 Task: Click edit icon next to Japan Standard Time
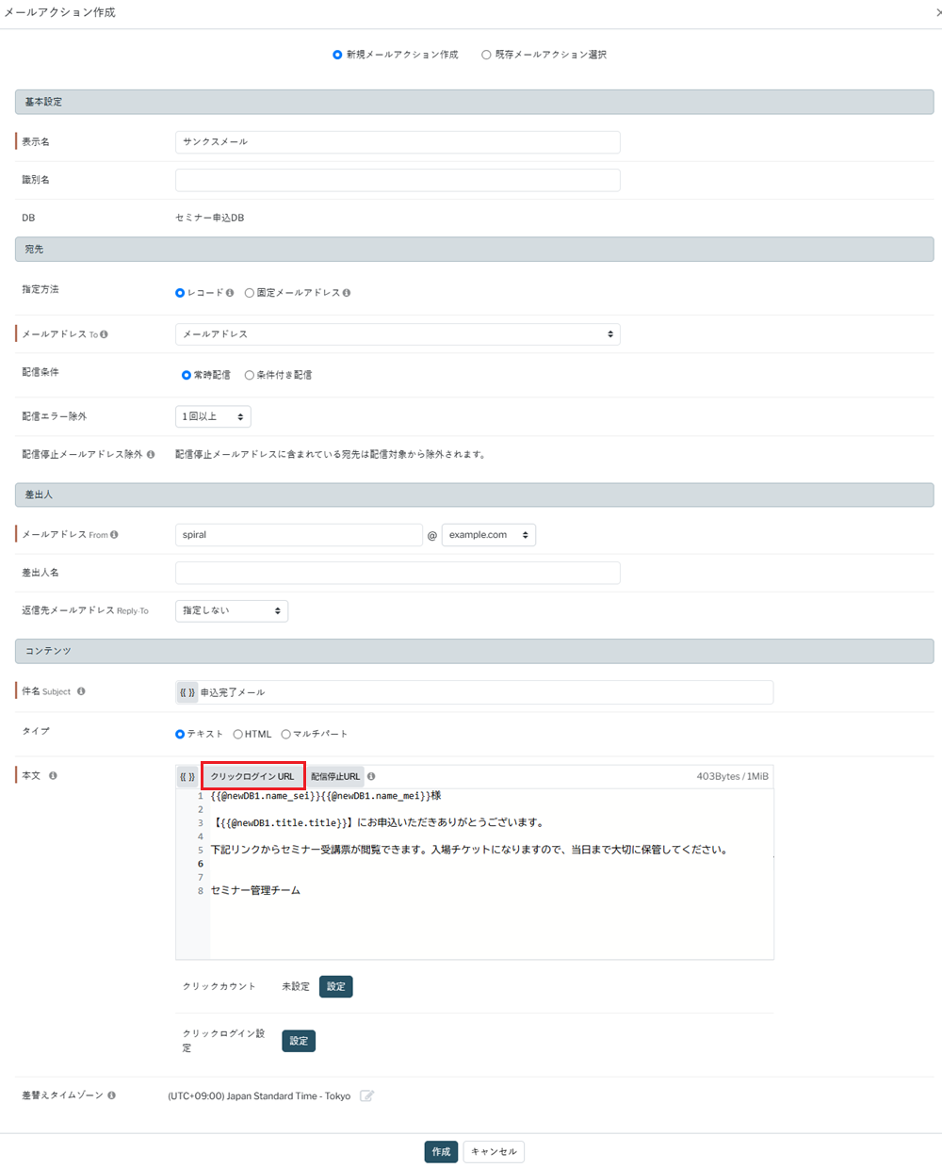tap(366, 1096)
